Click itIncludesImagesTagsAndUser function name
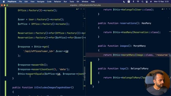Viewport: 171px width, 96px height. [x=53, y=87]
